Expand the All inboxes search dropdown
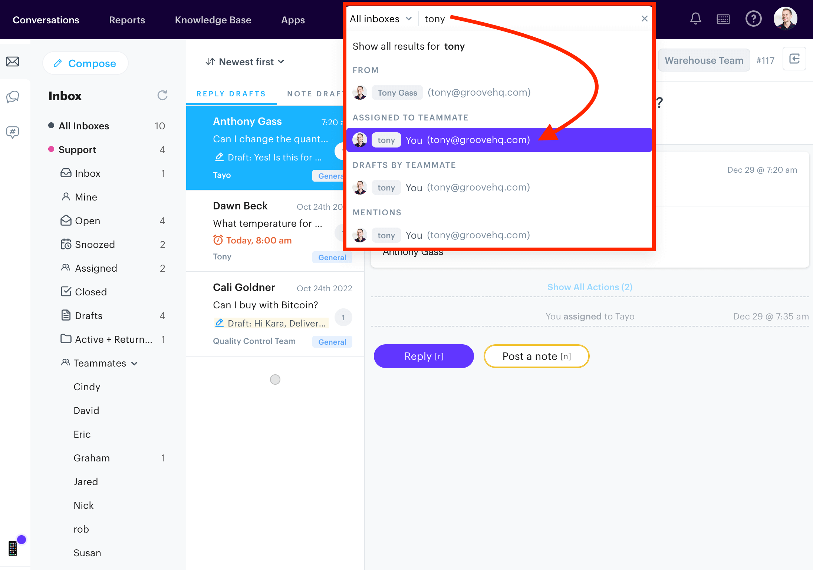 [x=381, y=19]
